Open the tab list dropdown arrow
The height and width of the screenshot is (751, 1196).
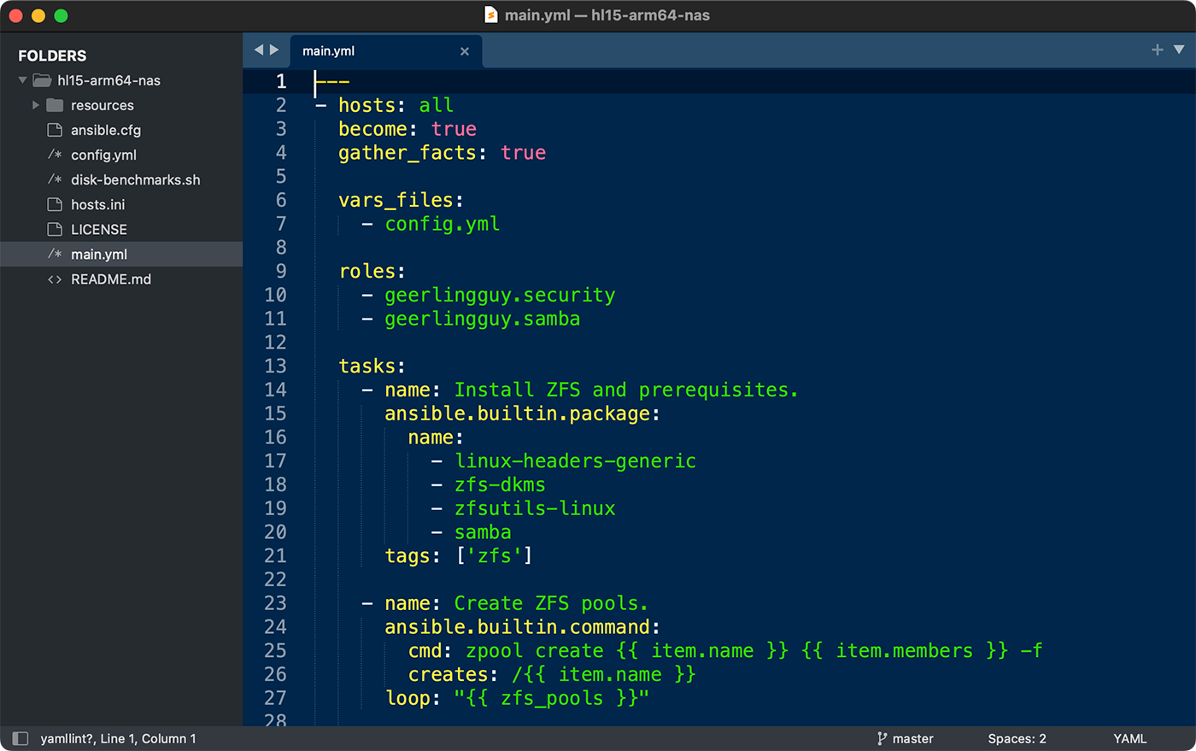1179,50
